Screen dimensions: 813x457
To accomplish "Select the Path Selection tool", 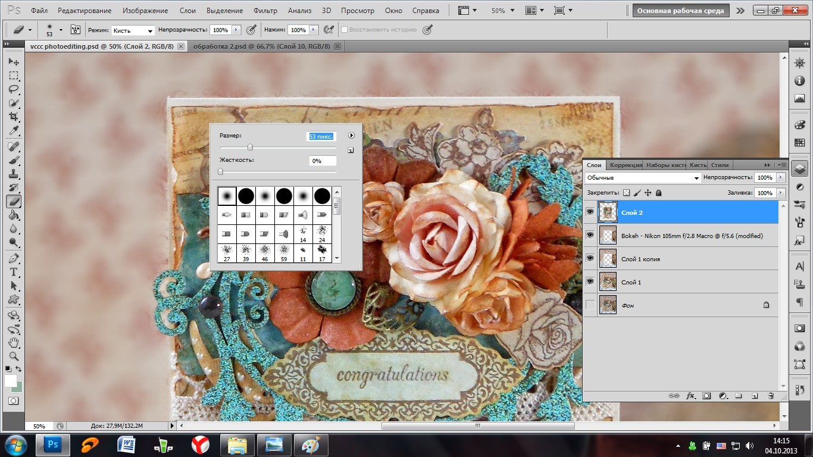I will [x=14, y=286].
